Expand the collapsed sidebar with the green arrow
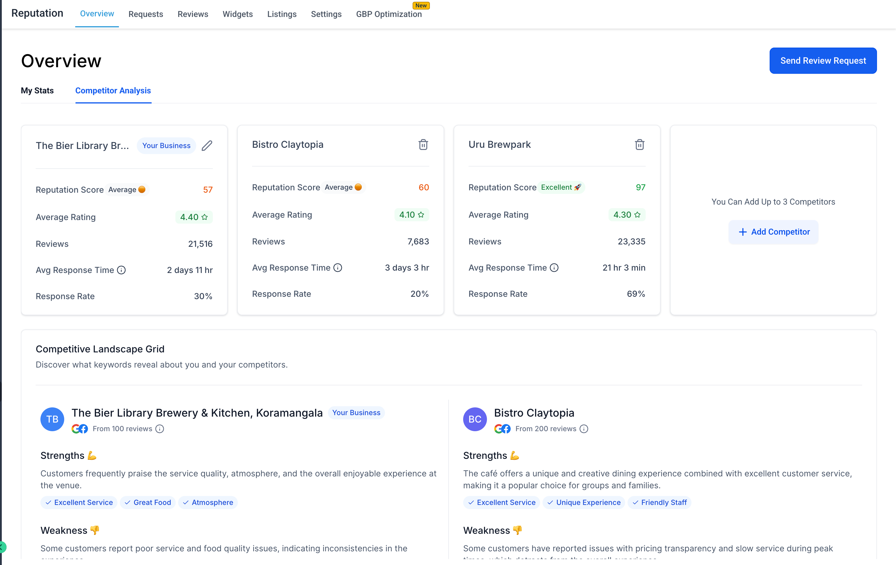This screenshot has height=565, width=896. tap(2, 547)
